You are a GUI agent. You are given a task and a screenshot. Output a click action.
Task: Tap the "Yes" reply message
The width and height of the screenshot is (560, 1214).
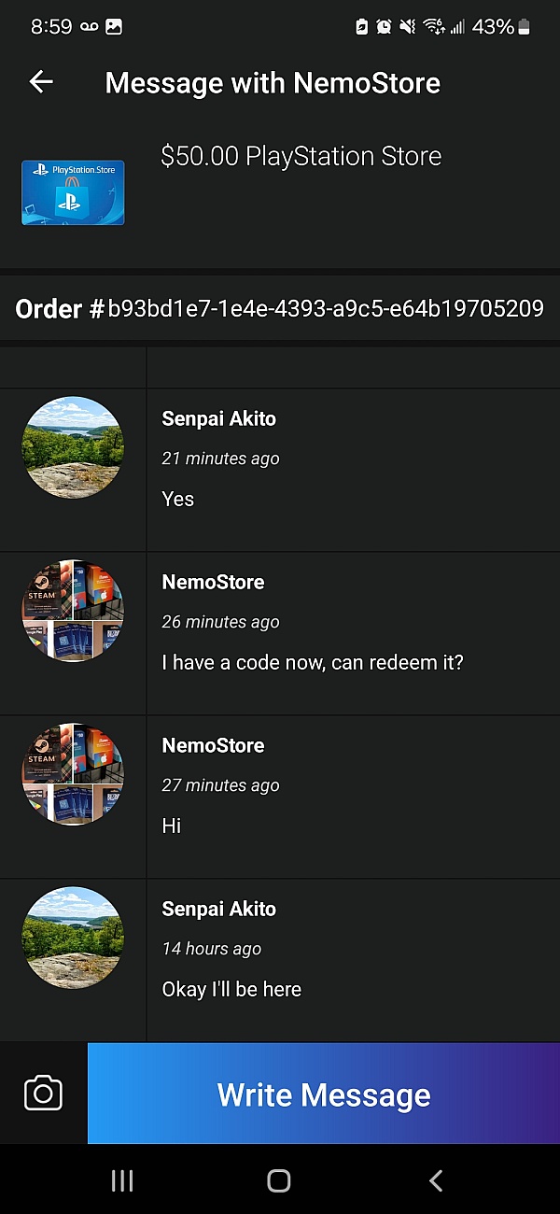pyautogui.click(x=178, y=499)
